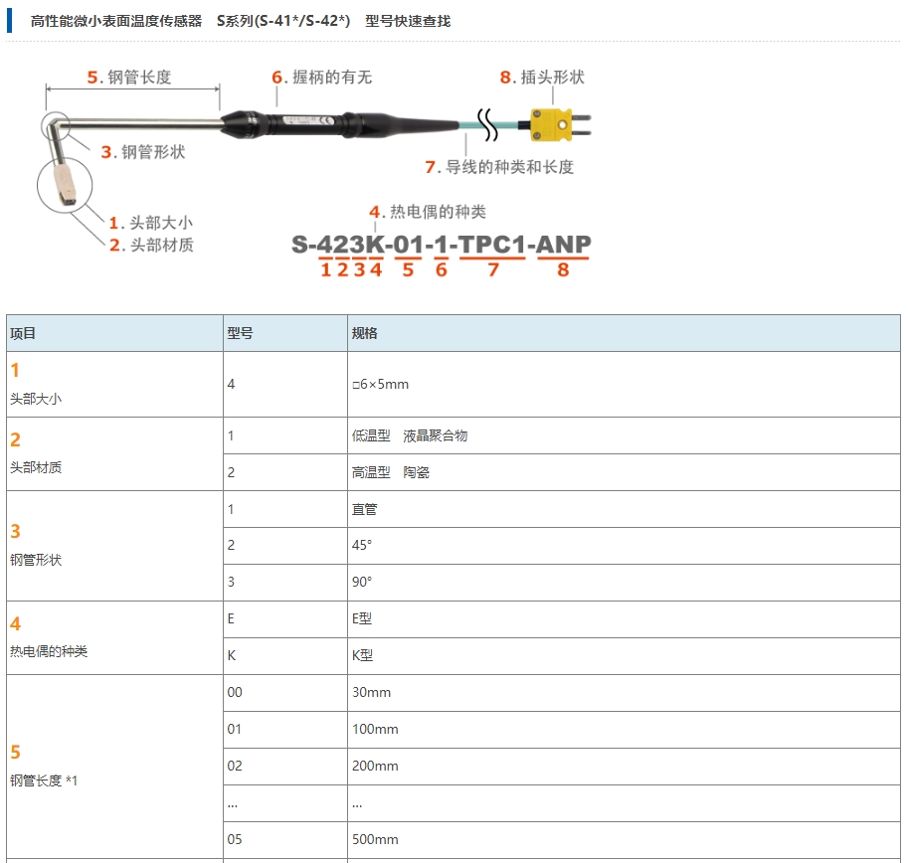Click the yellow thermocouple plug in the diagram
Image resolution: width=908 pixels, height=863 pixels.
point(559,124)
